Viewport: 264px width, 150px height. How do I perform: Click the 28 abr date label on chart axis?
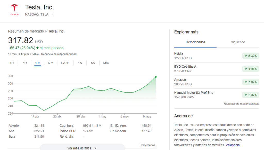(x=81, y=116)
